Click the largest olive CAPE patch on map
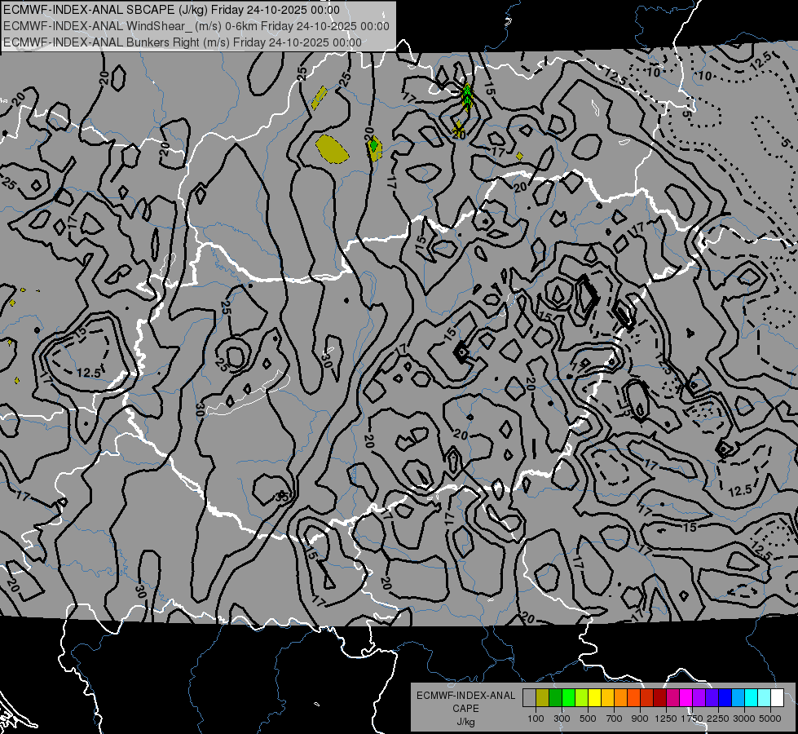This screenshot has width=798, height=734. [x=332, y=148]
